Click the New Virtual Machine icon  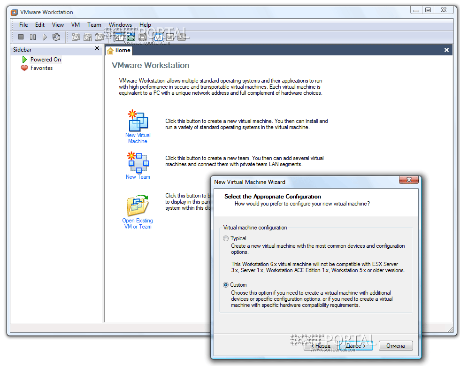(138, 121)
